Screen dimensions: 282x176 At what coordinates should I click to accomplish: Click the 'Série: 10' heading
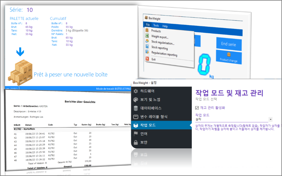click(21, 10)
